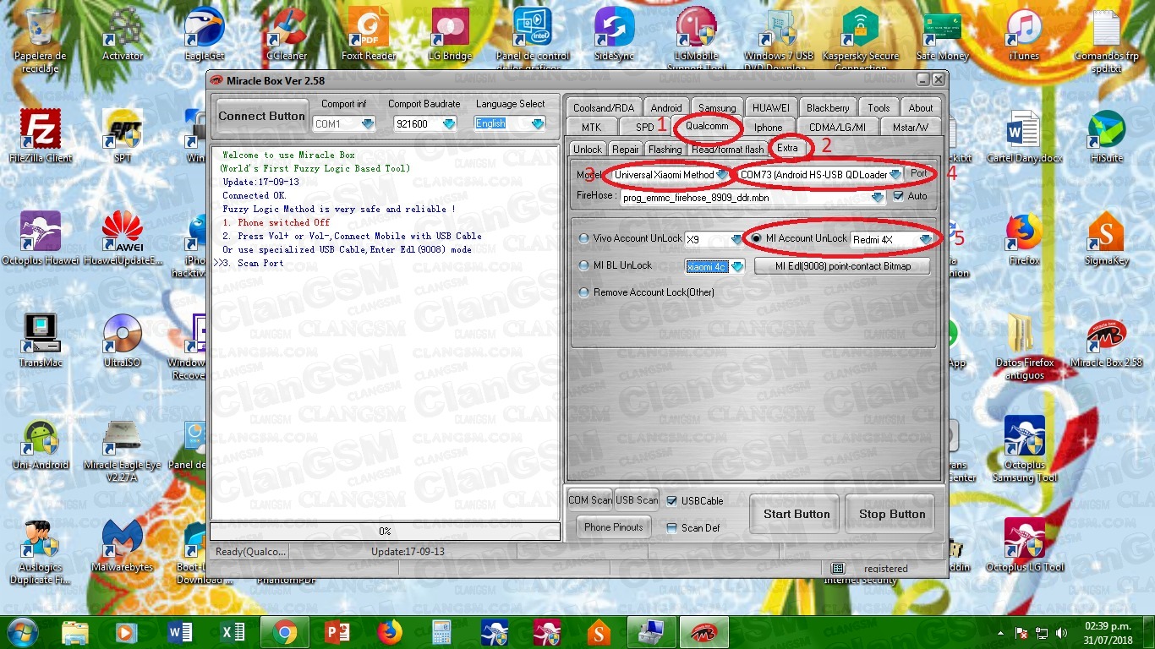
Task: Open the Comport Baudrate 921600 dropdown
Action: [x=449, y=123]
